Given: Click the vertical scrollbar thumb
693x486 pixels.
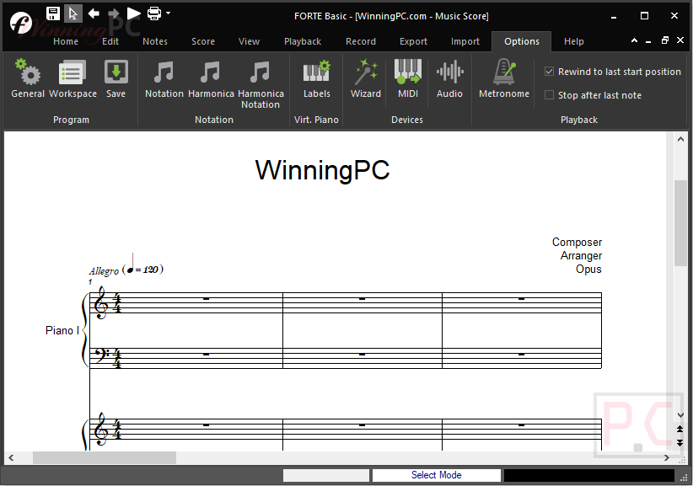Looking at the screenshot, I should 680,223.
